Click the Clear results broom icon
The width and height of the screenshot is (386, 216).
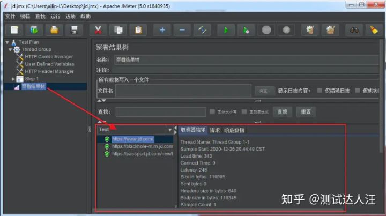tap(310, 30)
